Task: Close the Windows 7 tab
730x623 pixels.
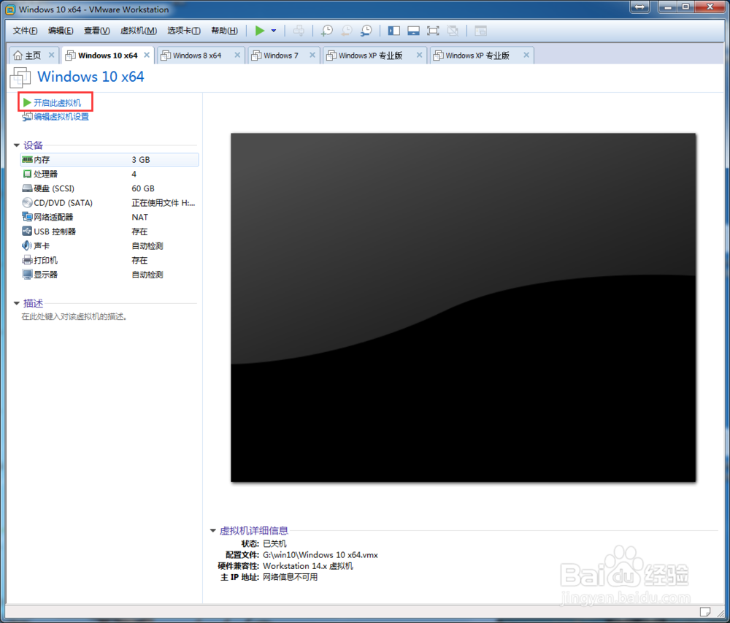Action: (x=312, y=55)
